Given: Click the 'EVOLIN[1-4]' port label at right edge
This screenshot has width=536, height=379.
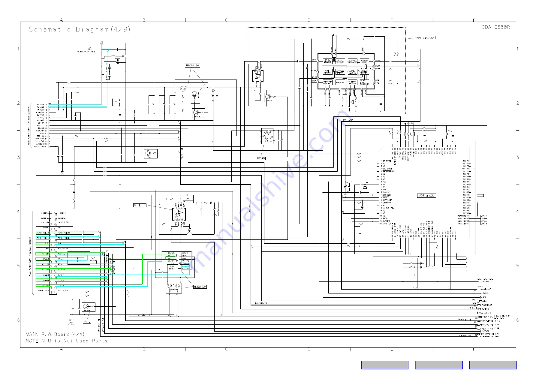Looking at the screenshot, I should point(487,325).
